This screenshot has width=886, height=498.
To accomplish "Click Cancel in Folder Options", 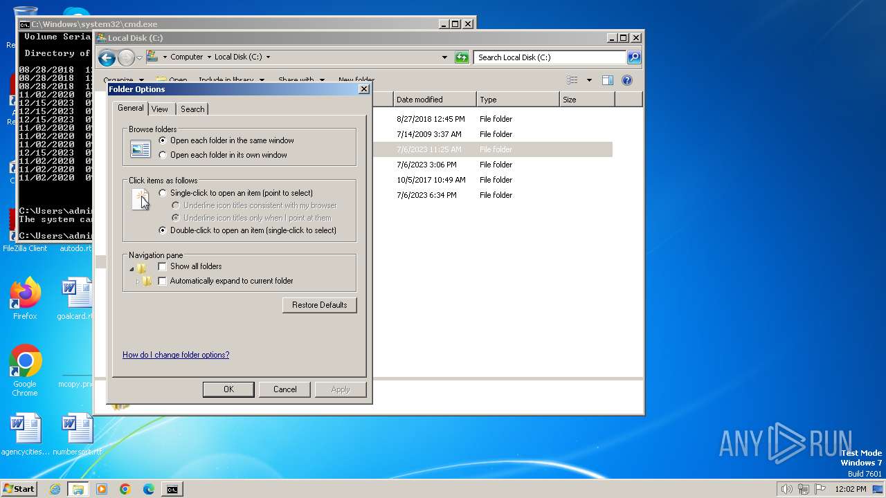I will pos(284,389).
